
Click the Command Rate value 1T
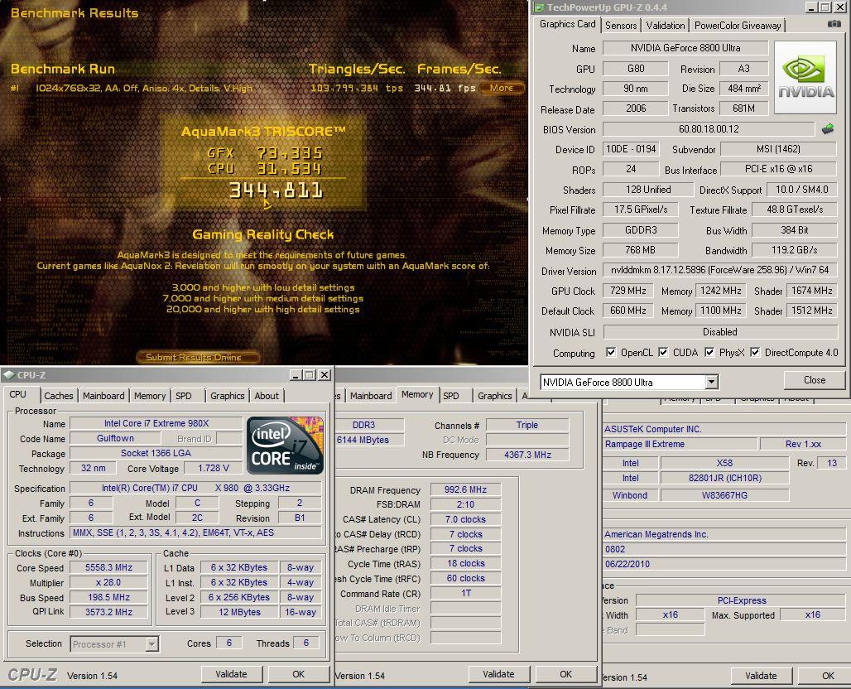(x=466, y=594)
